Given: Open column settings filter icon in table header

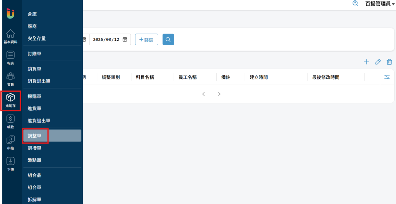Looking at the screenshot, I should (387, 77).
